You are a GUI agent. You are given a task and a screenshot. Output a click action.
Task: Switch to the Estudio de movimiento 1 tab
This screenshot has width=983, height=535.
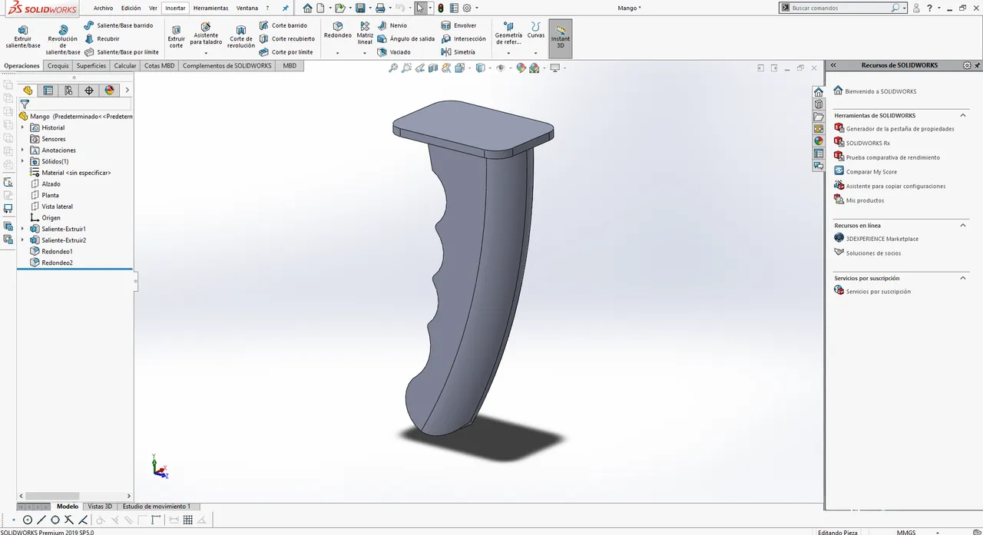click(x=157, y=507)
